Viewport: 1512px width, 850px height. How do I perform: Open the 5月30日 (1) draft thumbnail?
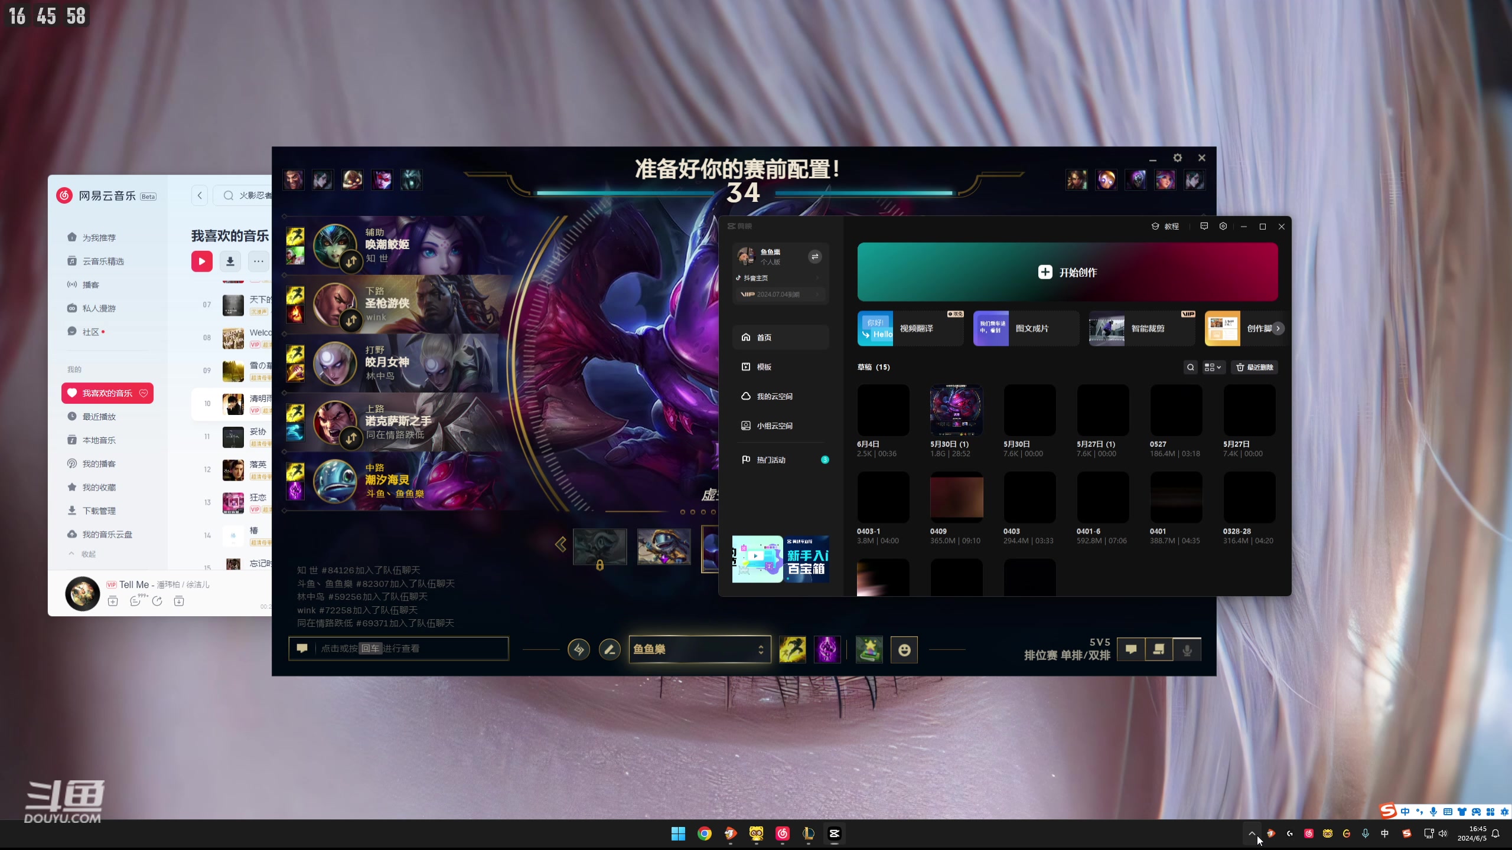[x=956, y=410]
